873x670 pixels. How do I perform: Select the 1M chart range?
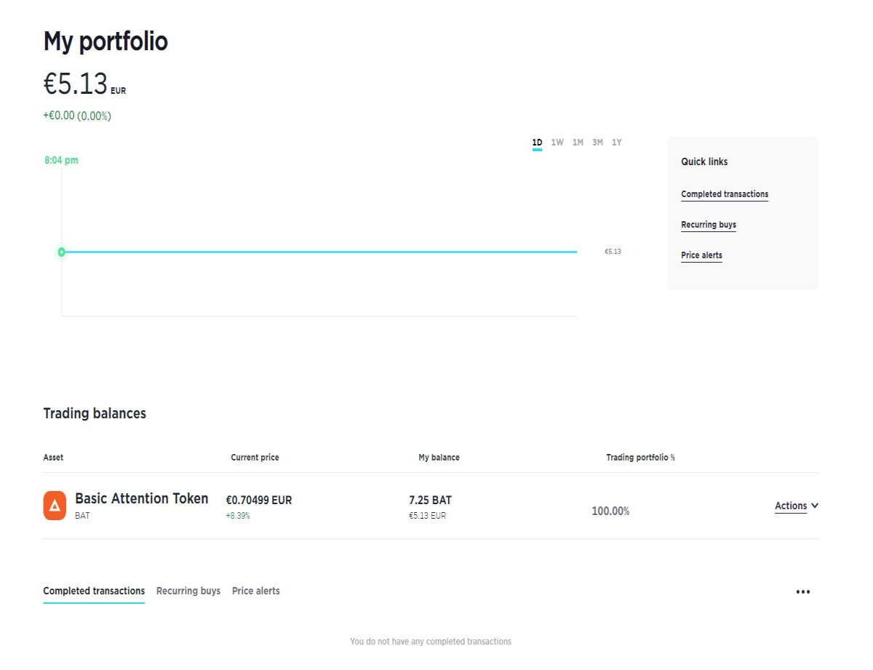(x=578, y=143)
